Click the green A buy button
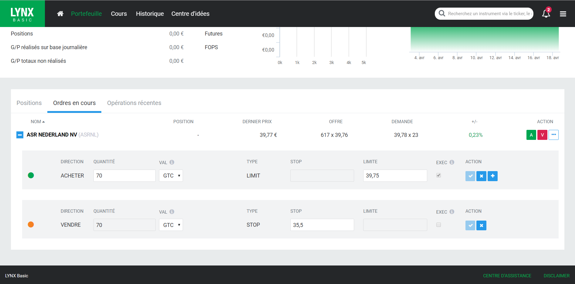This screenshot has height=284, width=575. click(x=531, y=135)
